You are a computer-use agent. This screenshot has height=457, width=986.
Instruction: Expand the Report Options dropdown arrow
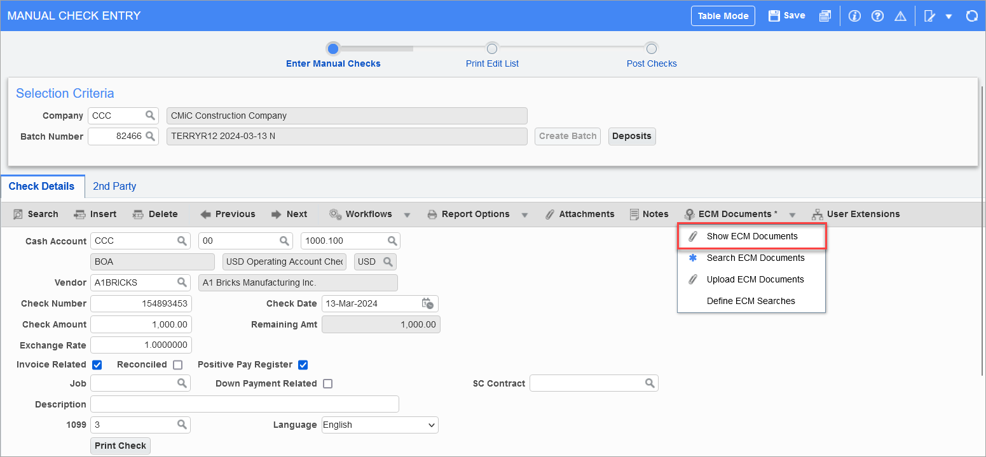(x=524, y=215)
